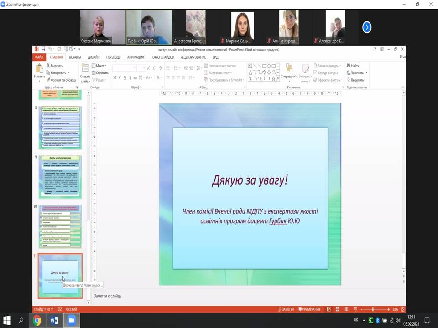The height and width of the screenshot is (328, 438).
Task: Click Создать слайд (New Slide) icon
Action: [x=85, y=68]
